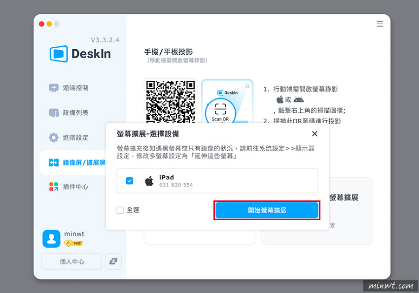Click the switch icon beside 個人中心
Image resolution: width=419 pixels, height=293 pixels.
click(113, 261)
